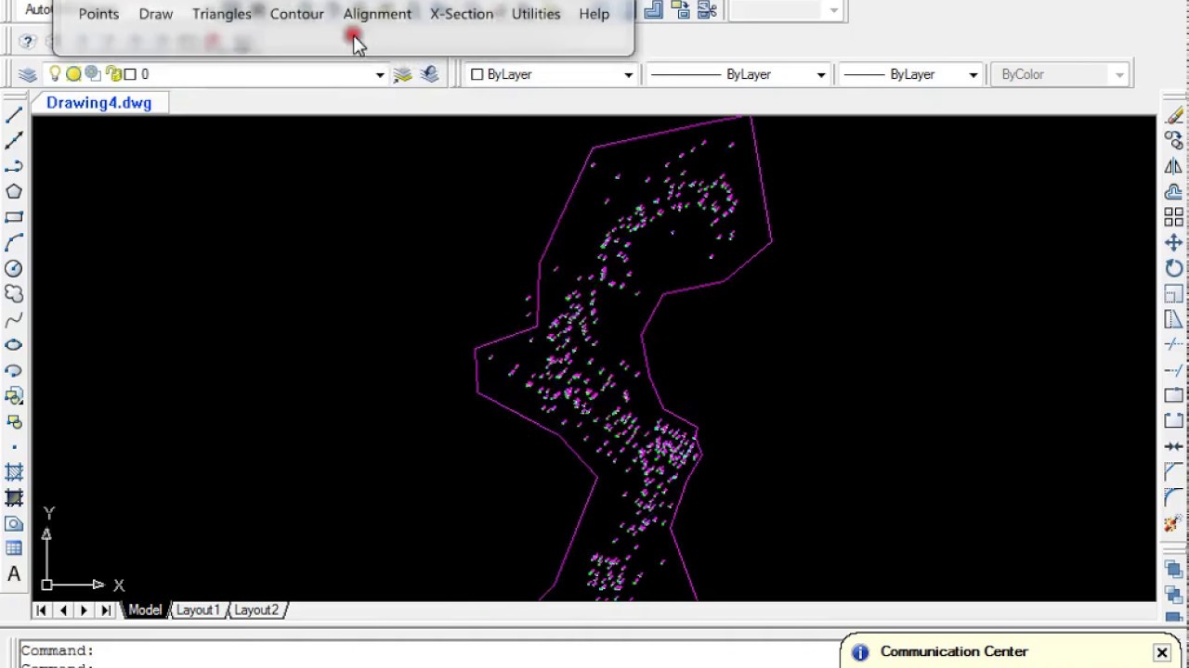Select the Copy Object tool
The width and height of the screenshot is (1189, 668).
coord(1173,141)
